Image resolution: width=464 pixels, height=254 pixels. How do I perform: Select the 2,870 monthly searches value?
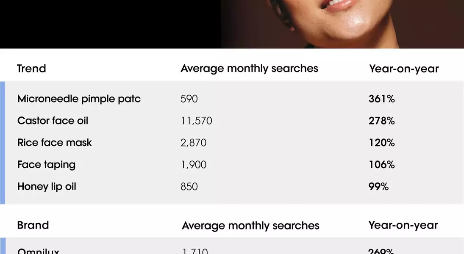[x=194, y=143]
